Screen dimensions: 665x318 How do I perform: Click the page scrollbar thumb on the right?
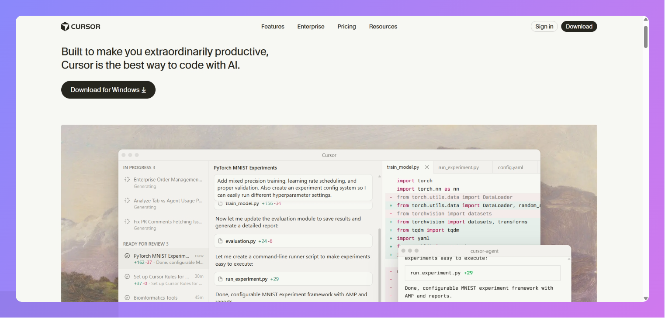(645, 37)
